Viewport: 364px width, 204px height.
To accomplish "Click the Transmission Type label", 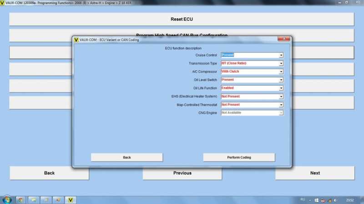I will click(x=202, y=63).
